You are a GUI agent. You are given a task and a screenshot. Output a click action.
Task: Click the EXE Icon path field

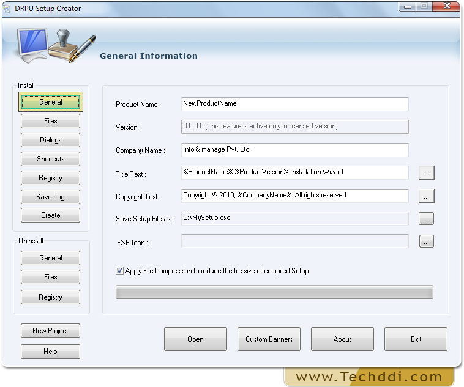(294, 241)
